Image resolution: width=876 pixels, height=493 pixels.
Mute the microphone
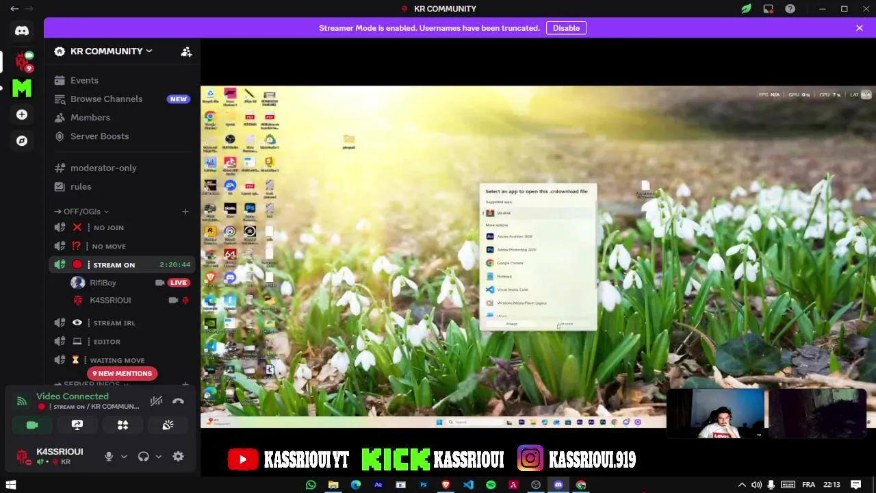(108, 457)
